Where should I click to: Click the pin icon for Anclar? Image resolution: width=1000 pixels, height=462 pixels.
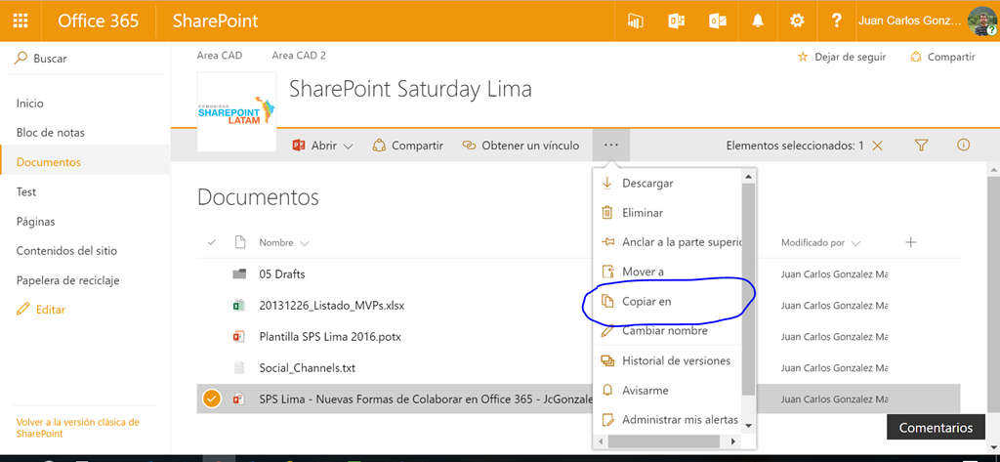pos(607,242)
